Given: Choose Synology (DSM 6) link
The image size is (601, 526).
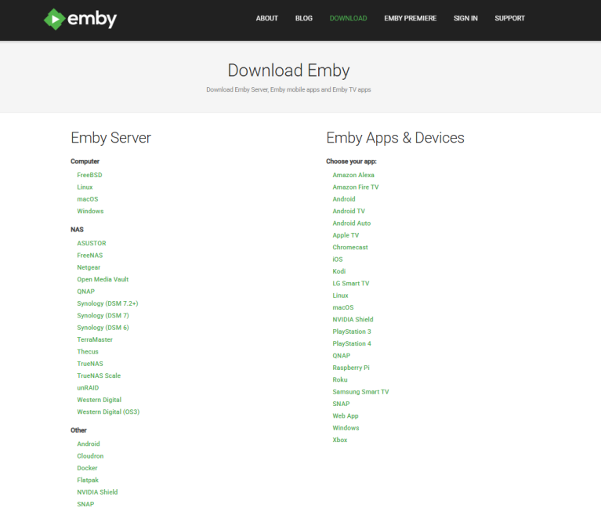Looking at the screenshot, I should pyautogui.click(x=103, y=328).
